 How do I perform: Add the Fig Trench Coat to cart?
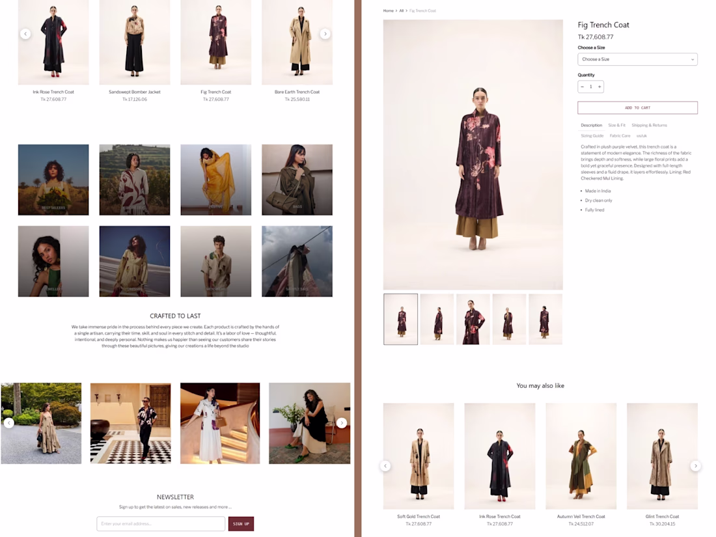tap(637, 108)
